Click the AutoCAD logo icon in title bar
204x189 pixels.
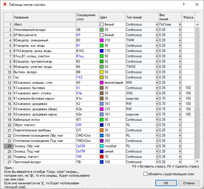click(x=5, y=4)
